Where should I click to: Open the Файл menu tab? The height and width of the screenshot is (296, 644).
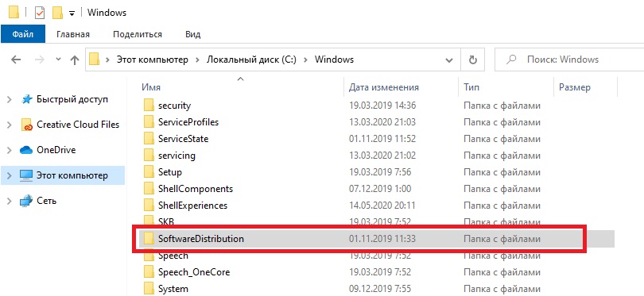22,34
